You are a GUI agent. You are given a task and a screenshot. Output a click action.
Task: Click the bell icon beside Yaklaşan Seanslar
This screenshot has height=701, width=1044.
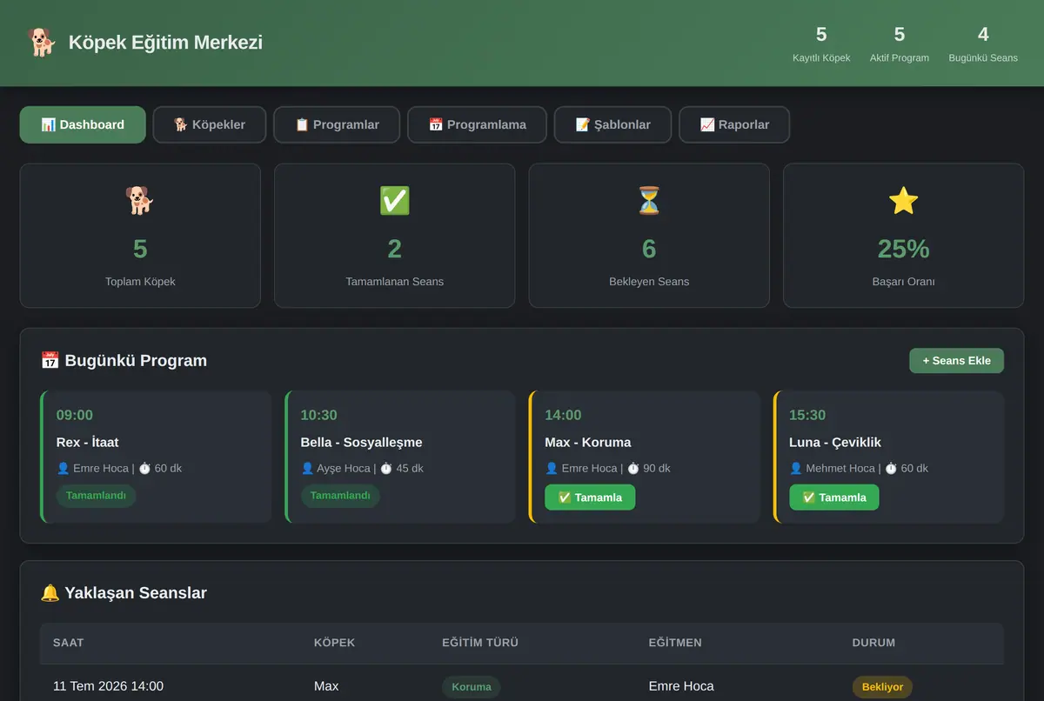coord(50,593)
